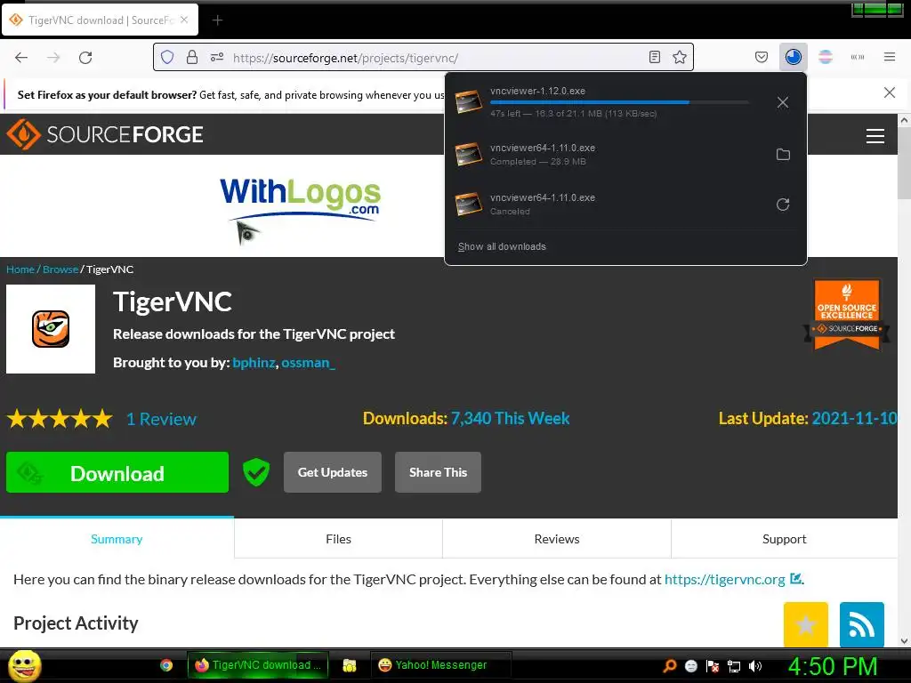The height and width of the screenshot is (683, 911).
Task: Click the yellow star favorite button
Action: tap(806, 624)
